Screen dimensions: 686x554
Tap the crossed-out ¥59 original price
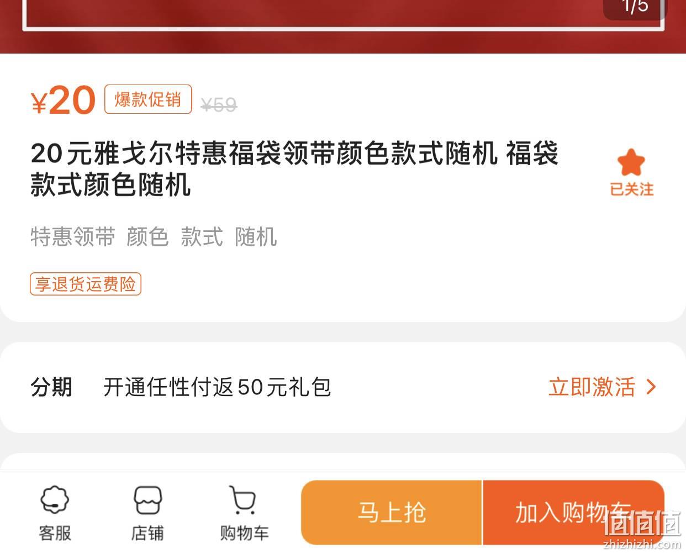click(219, 104)
